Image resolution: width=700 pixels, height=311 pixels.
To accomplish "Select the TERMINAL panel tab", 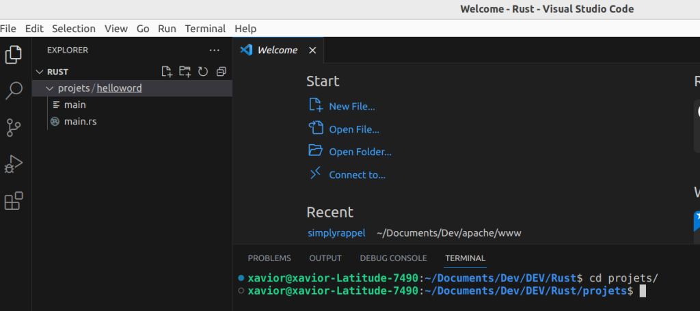I will tap(465, 258).
